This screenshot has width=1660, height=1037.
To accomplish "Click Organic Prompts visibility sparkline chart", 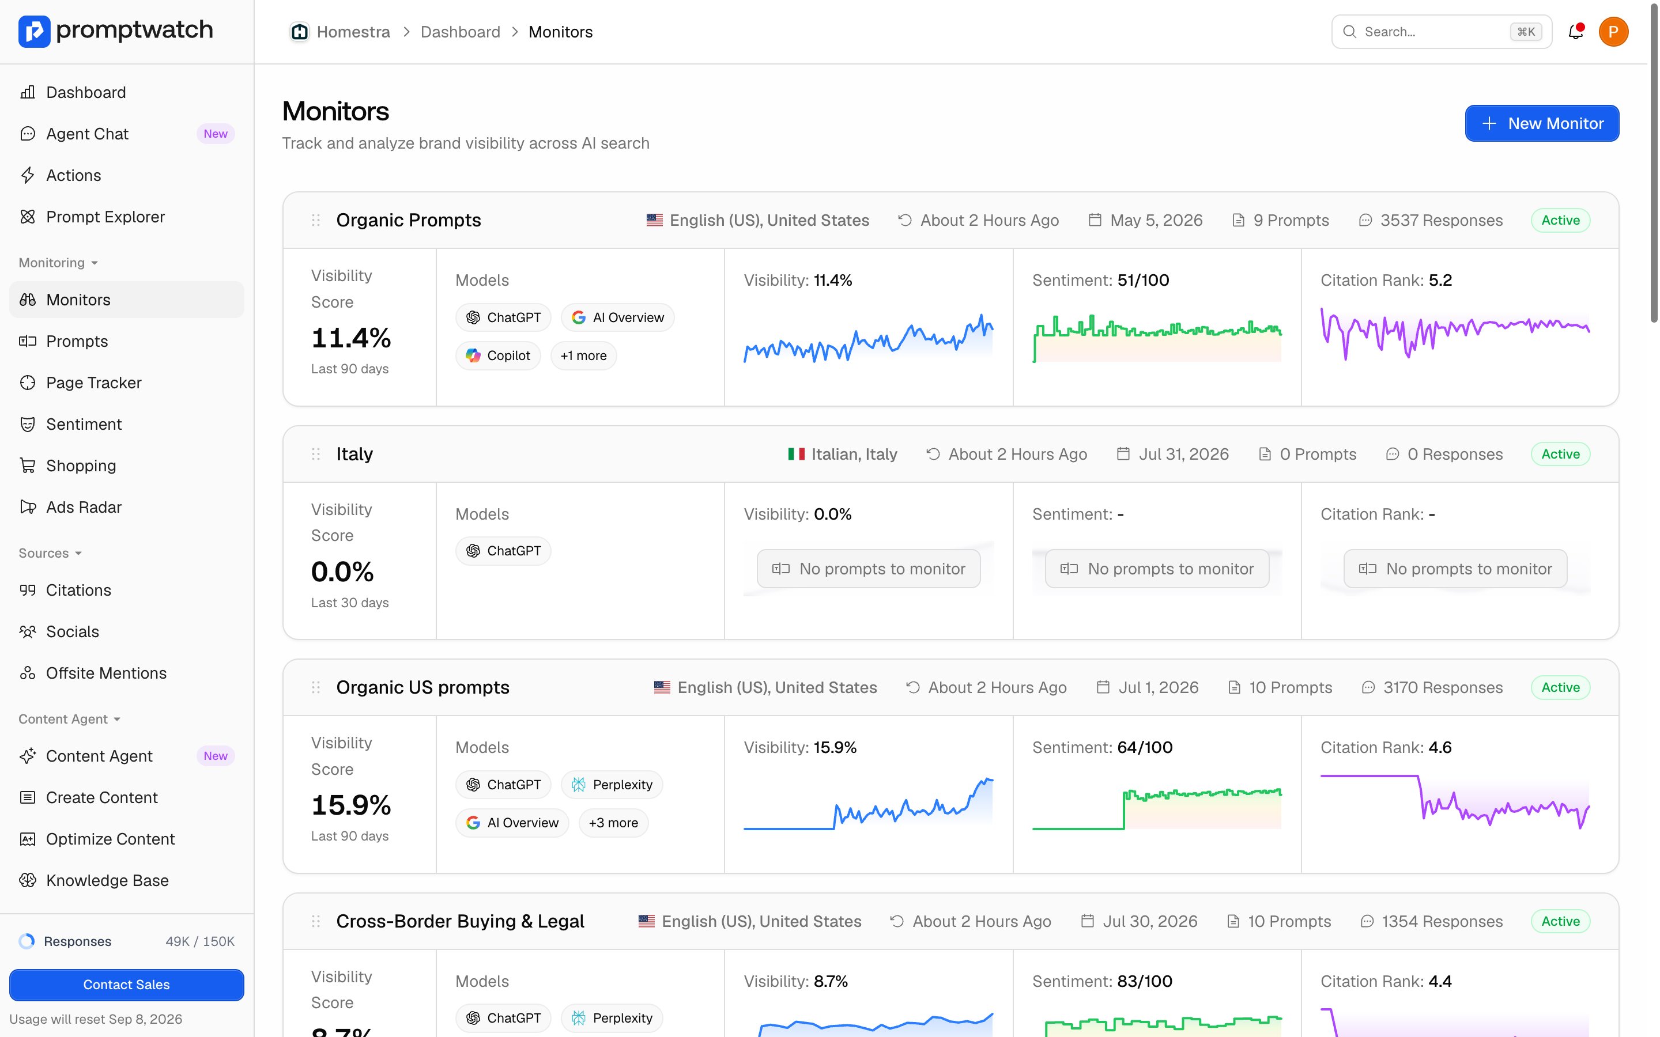I will [869, 337].
